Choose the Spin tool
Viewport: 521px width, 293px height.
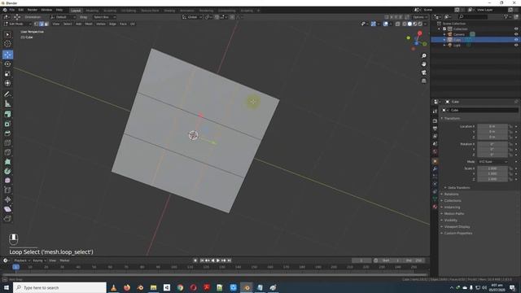click(7, 172)
